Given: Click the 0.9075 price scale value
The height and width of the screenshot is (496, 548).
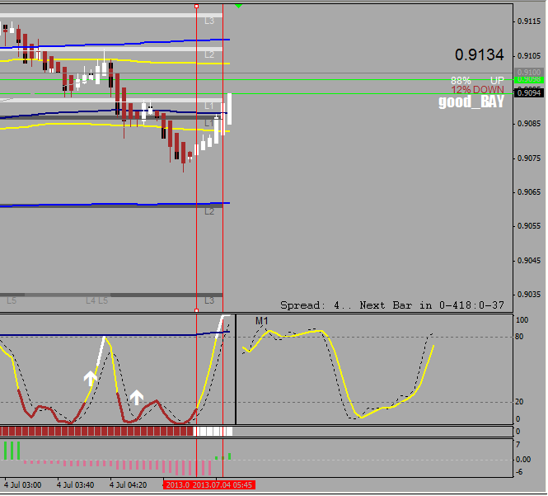Looking at the screenshot, I should [529, 158].
